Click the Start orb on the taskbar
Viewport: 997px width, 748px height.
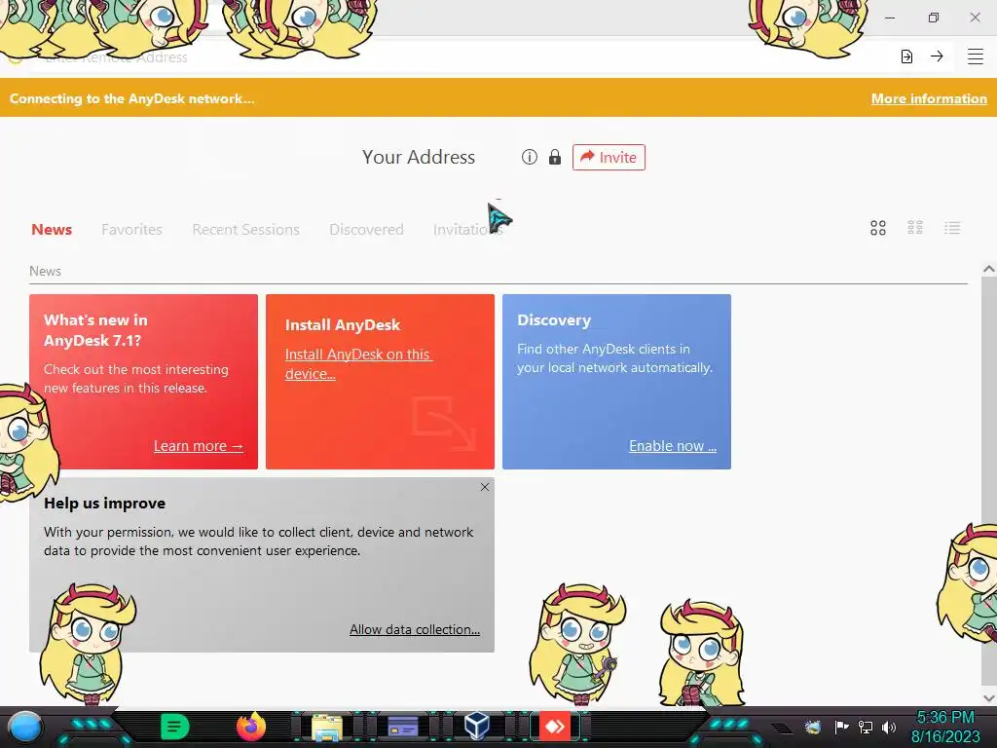point(25,728)
